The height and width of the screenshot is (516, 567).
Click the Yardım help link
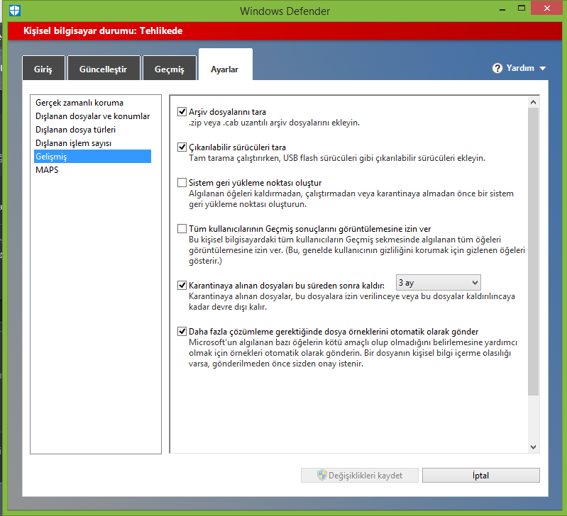(x=520, y=68)
